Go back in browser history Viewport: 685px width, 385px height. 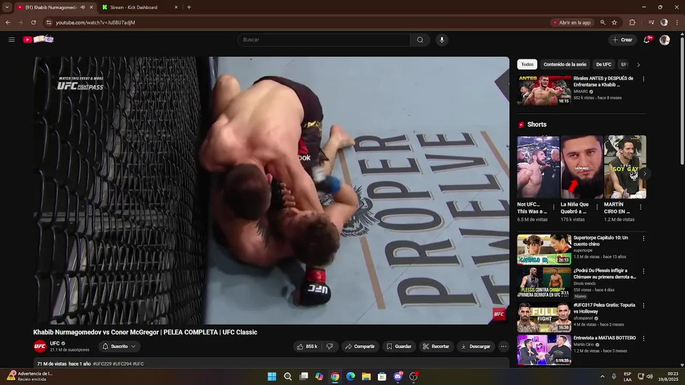(7, 22)
